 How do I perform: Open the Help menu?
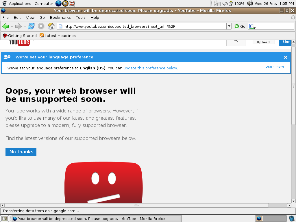95,18
